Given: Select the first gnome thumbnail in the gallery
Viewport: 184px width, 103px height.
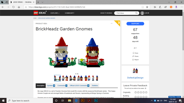Looking at the screenshot, I should tap(57, 78).
